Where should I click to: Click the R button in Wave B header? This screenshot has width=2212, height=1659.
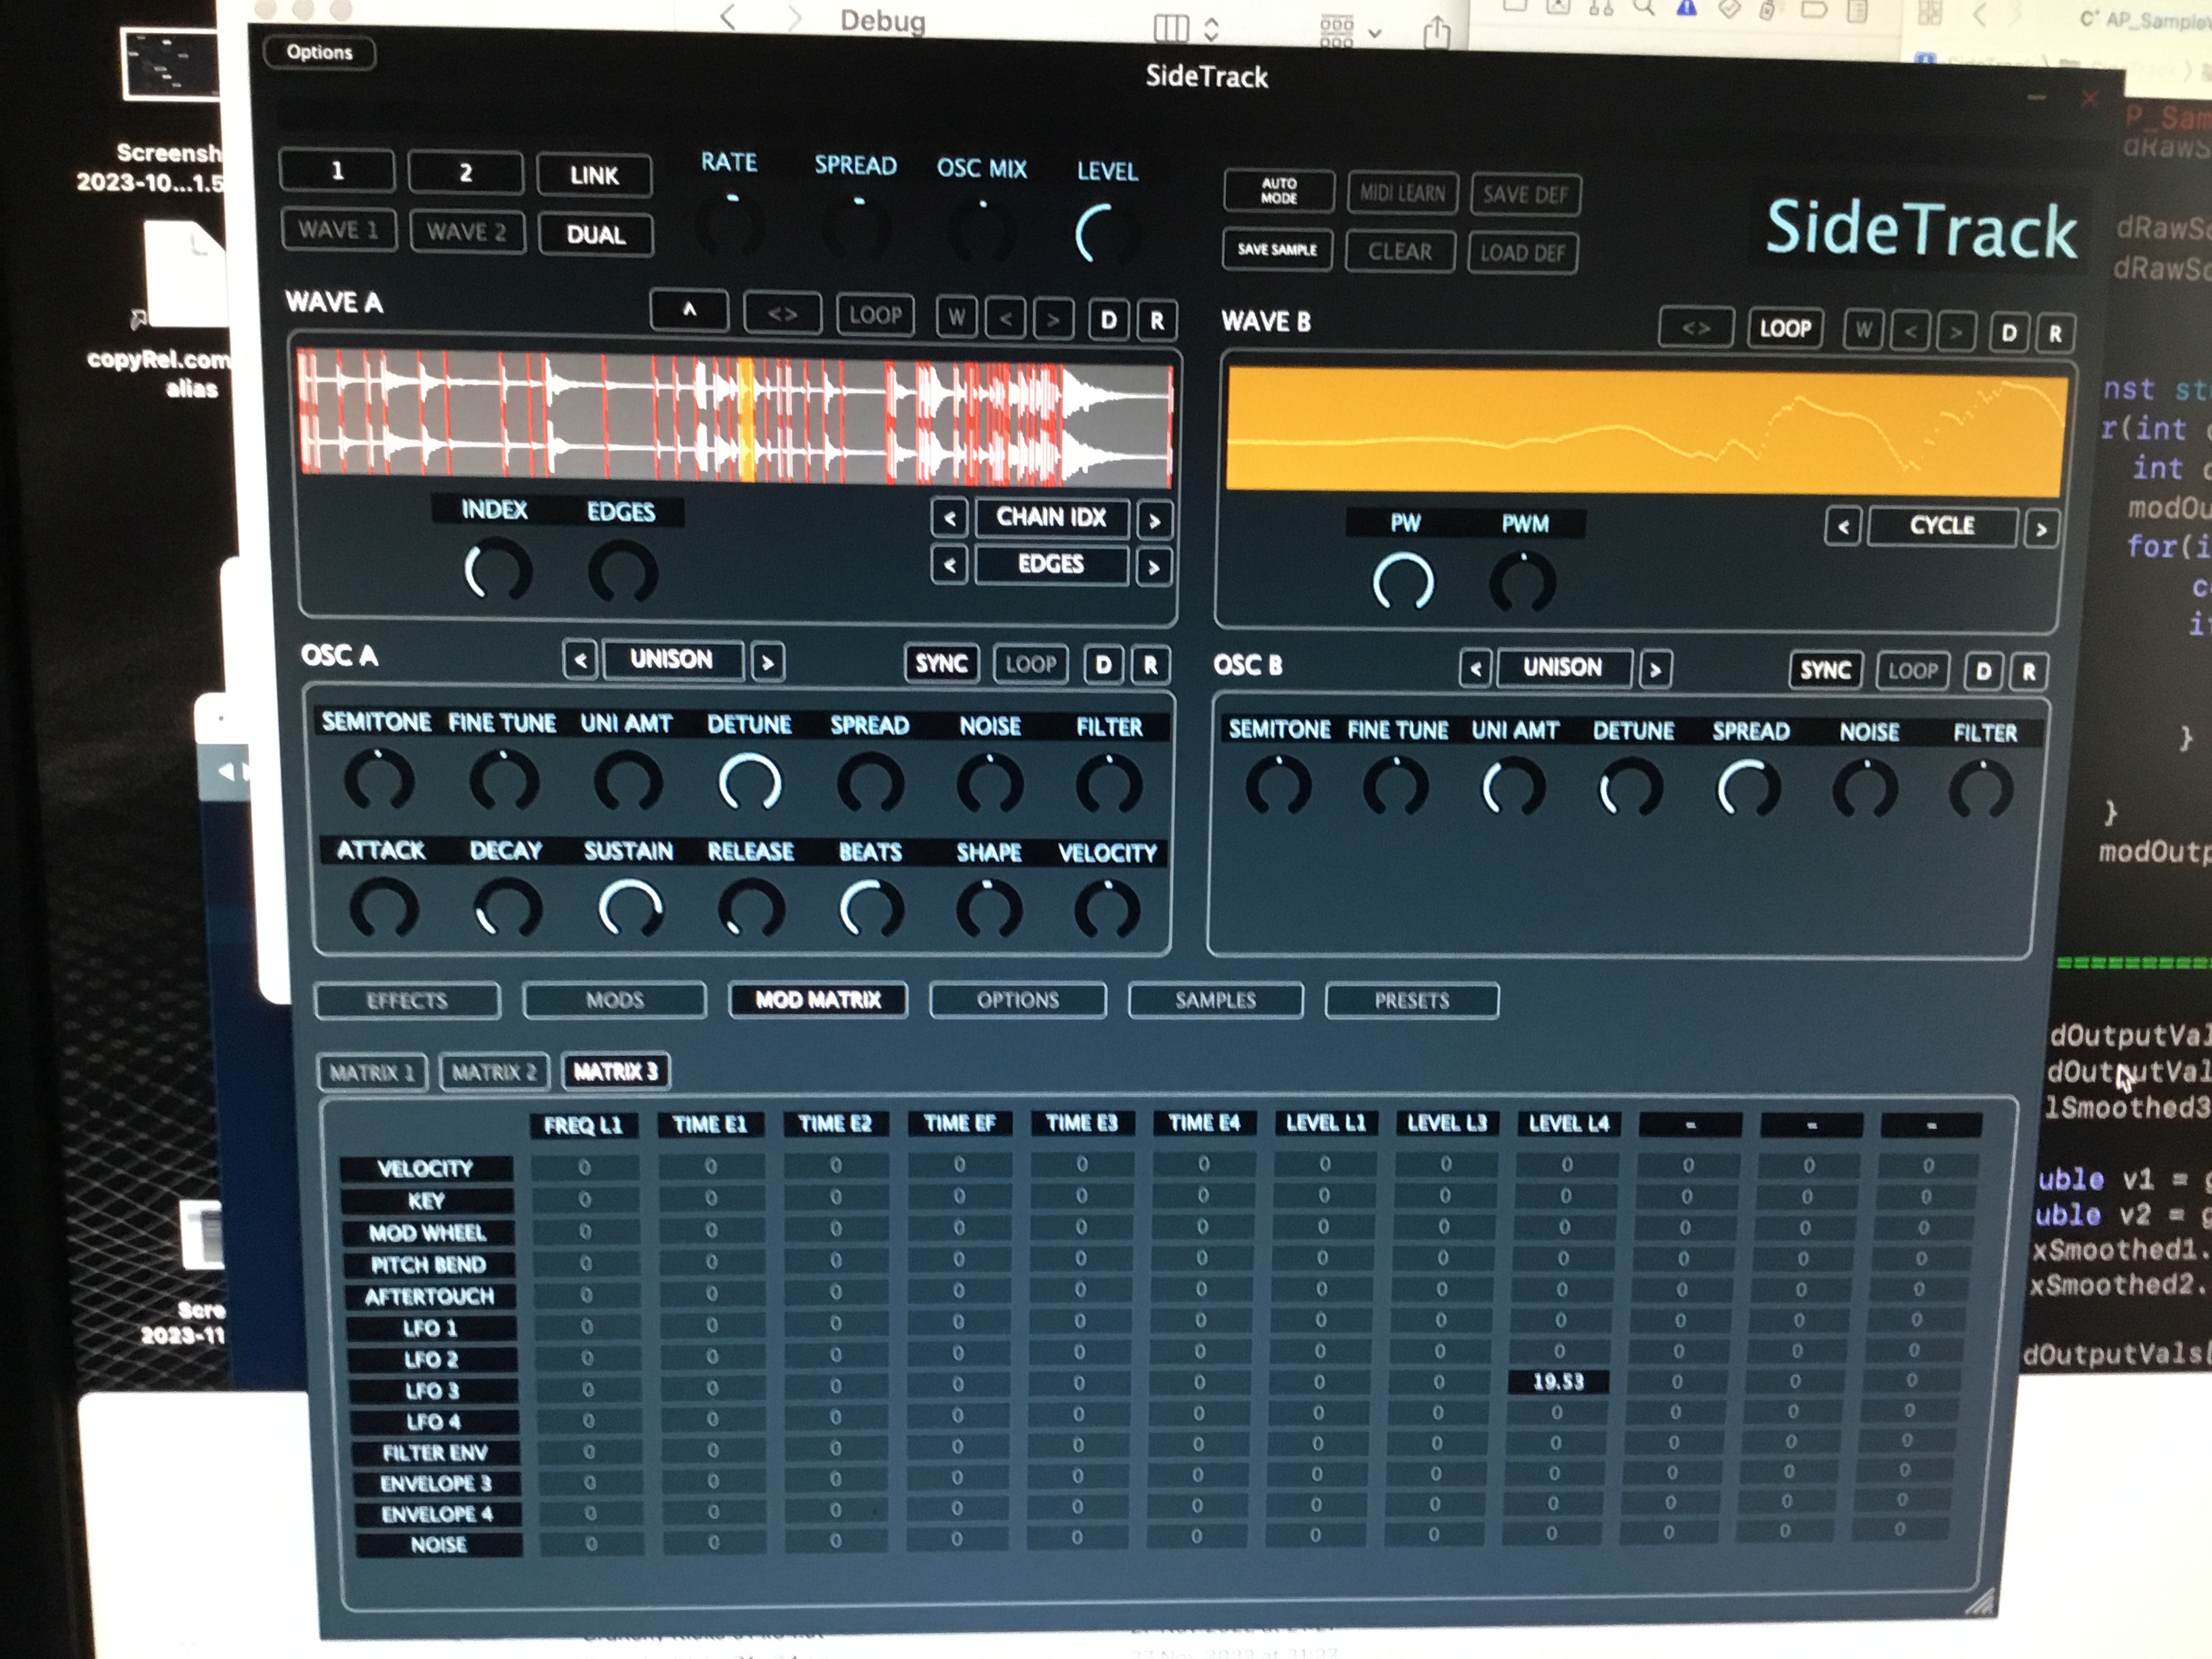click(2055, 334)
